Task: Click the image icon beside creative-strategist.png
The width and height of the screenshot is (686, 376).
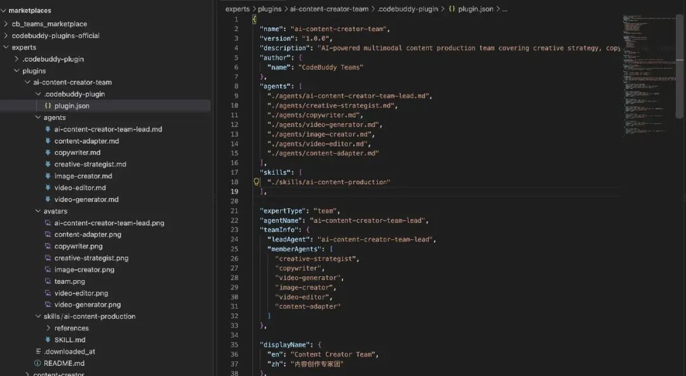Action: [x=48, y=258]
